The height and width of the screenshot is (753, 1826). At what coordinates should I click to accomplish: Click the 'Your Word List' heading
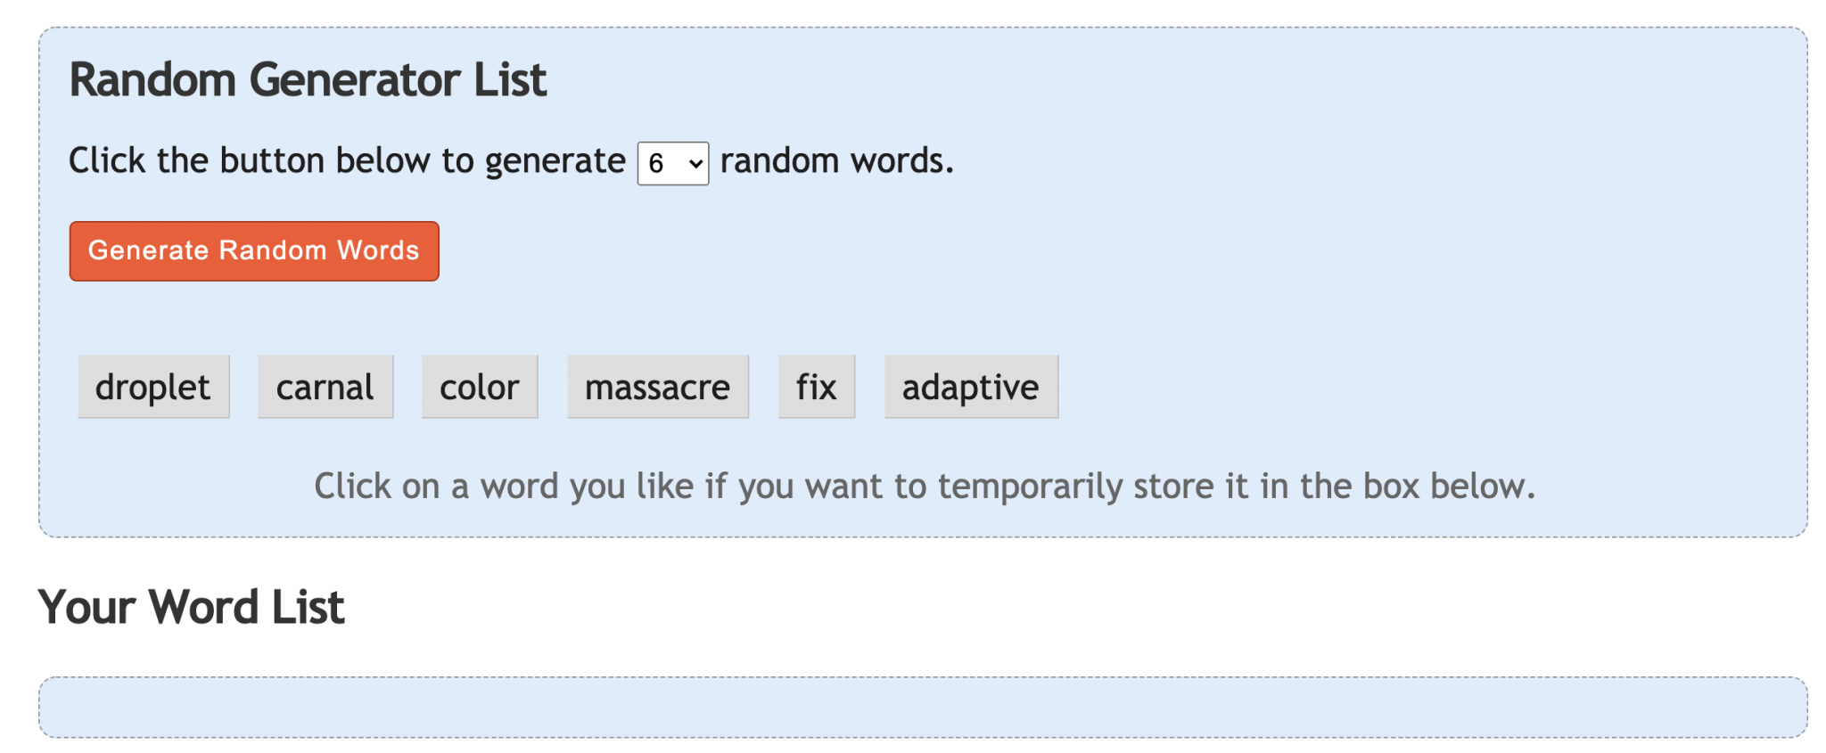(191, 607)
